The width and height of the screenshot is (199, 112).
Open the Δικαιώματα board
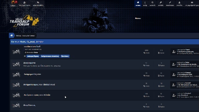click(29, 63)
